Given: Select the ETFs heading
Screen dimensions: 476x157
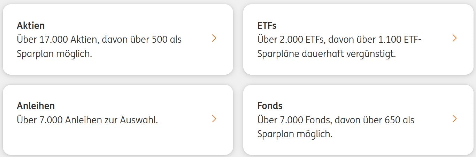Looking at the screenshot, I should [x=267, y=26].
